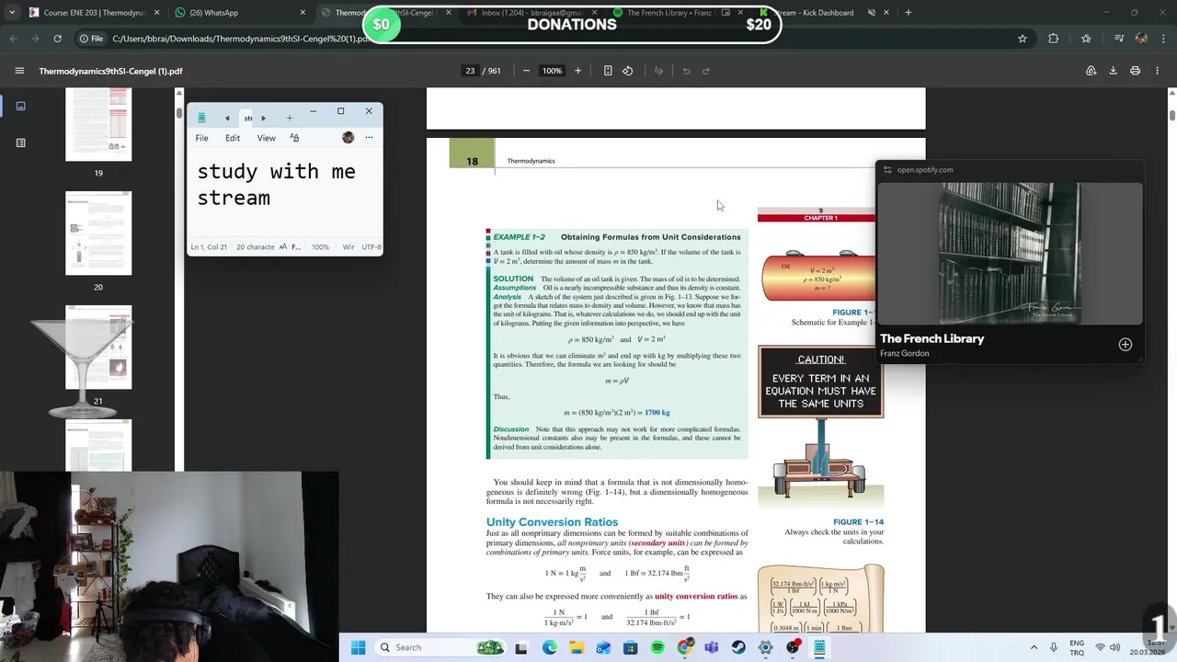
Task: Open Notepad account profile picture
Action: [x=348, y=138]
